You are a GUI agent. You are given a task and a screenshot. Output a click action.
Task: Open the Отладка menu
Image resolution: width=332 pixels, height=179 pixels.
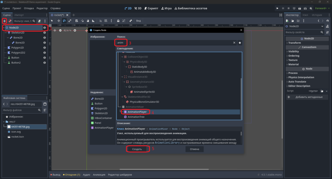coord(29,8)
